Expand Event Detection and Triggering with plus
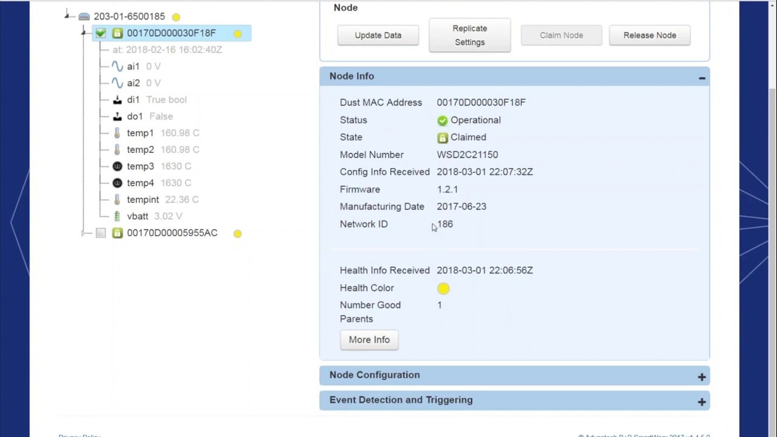 pos(702,402)
